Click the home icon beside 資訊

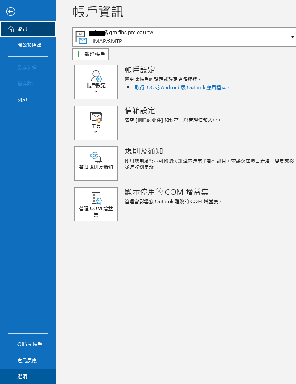(11, 29)
